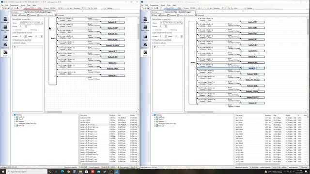The width and height of the screenshot is (310, 174).
Task: Add State node in left window
Action: tap(15, 15)
